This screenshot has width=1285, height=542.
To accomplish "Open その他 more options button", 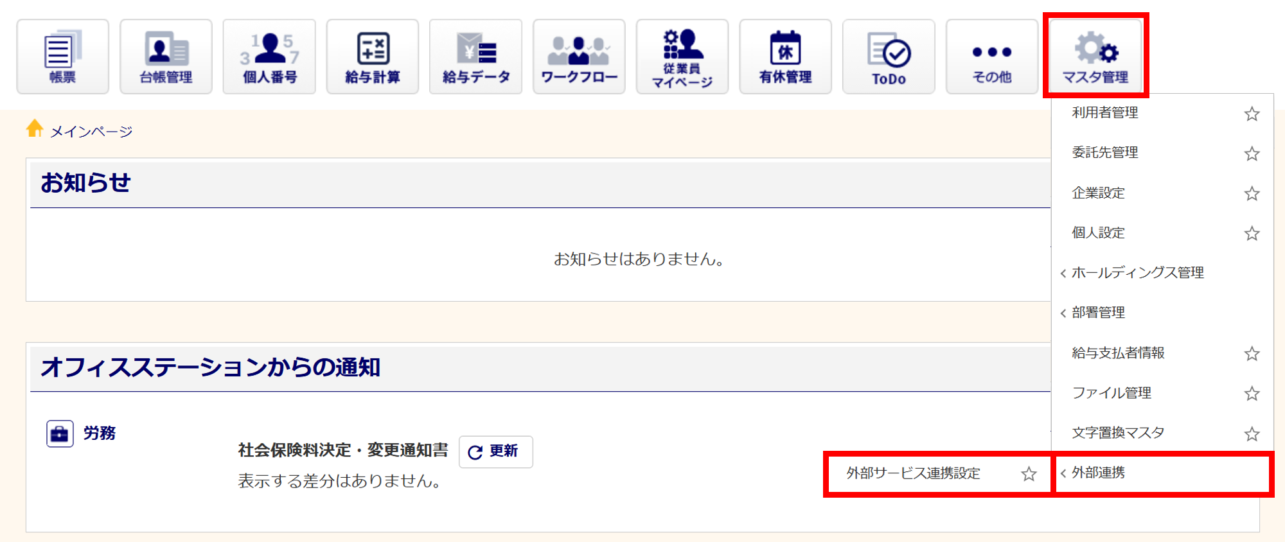I will coord(992,57).
